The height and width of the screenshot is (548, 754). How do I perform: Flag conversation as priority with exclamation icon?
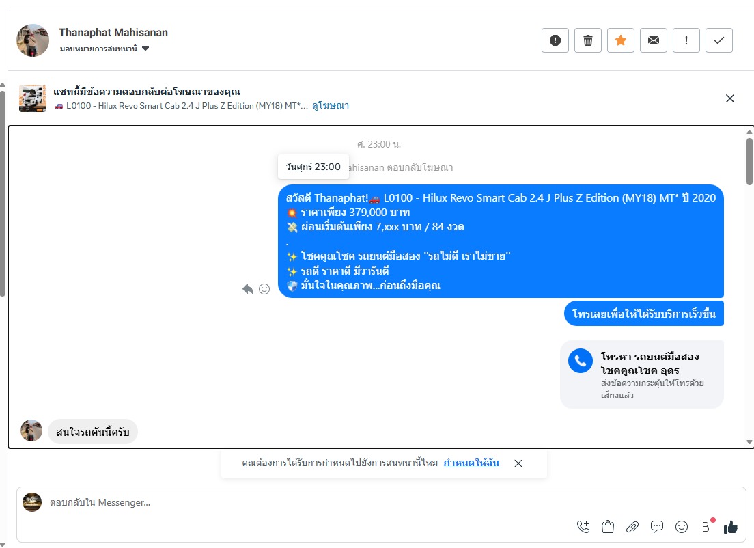686,40
